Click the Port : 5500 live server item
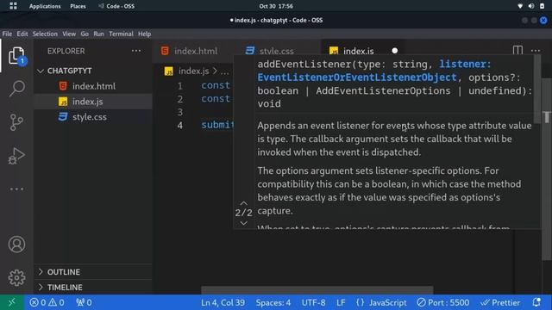The width and height of the screenshot is (552, 310). point(442,302)
